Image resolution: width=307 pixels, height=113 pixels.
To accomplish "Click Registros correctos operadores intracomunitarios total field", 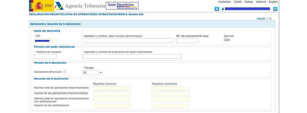I will pos(112,88).
